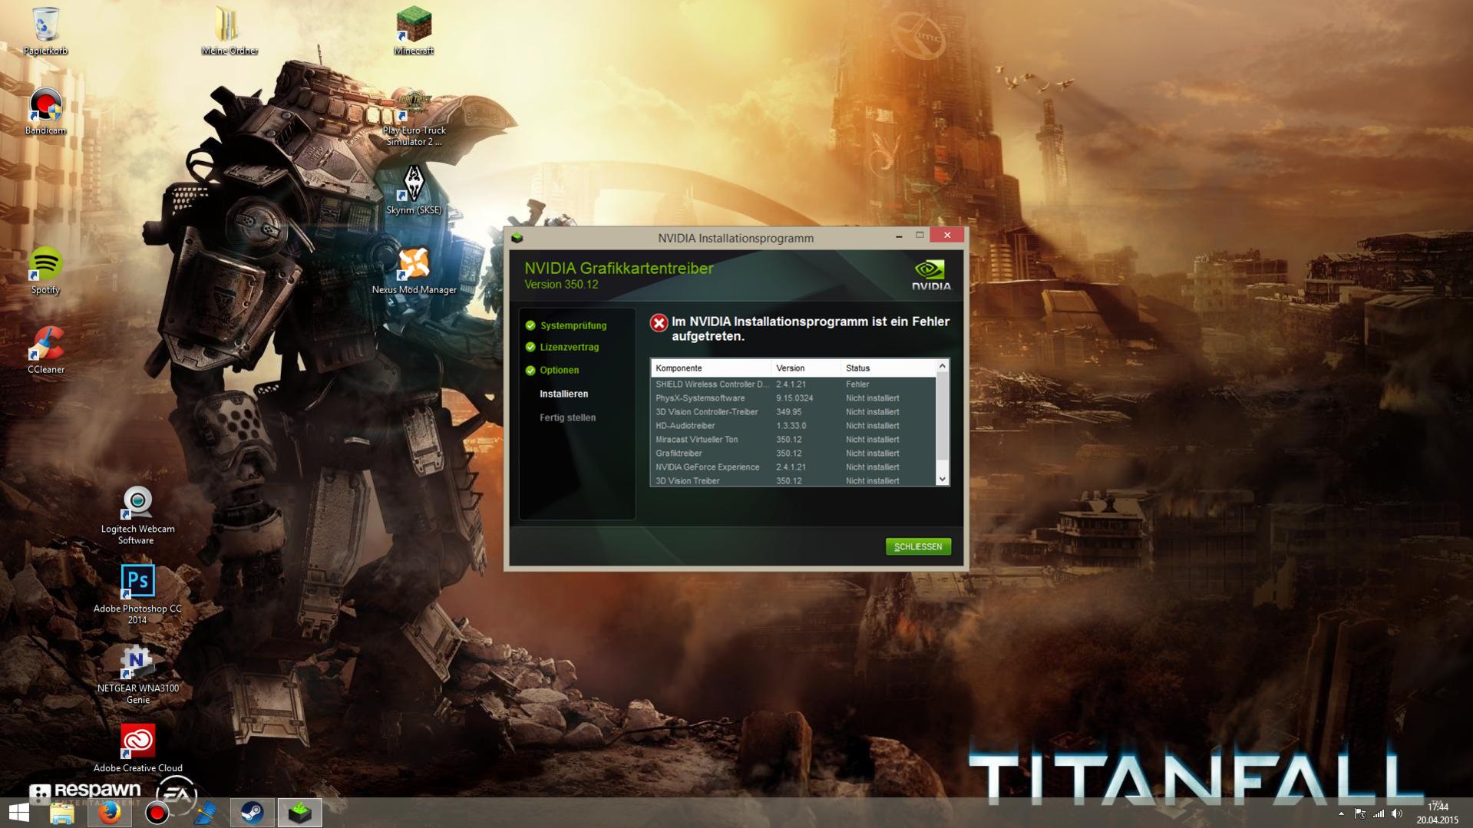Click the network signal tray icon
The width and height of the screenshot is (1473, 828).
(1379, 813)
